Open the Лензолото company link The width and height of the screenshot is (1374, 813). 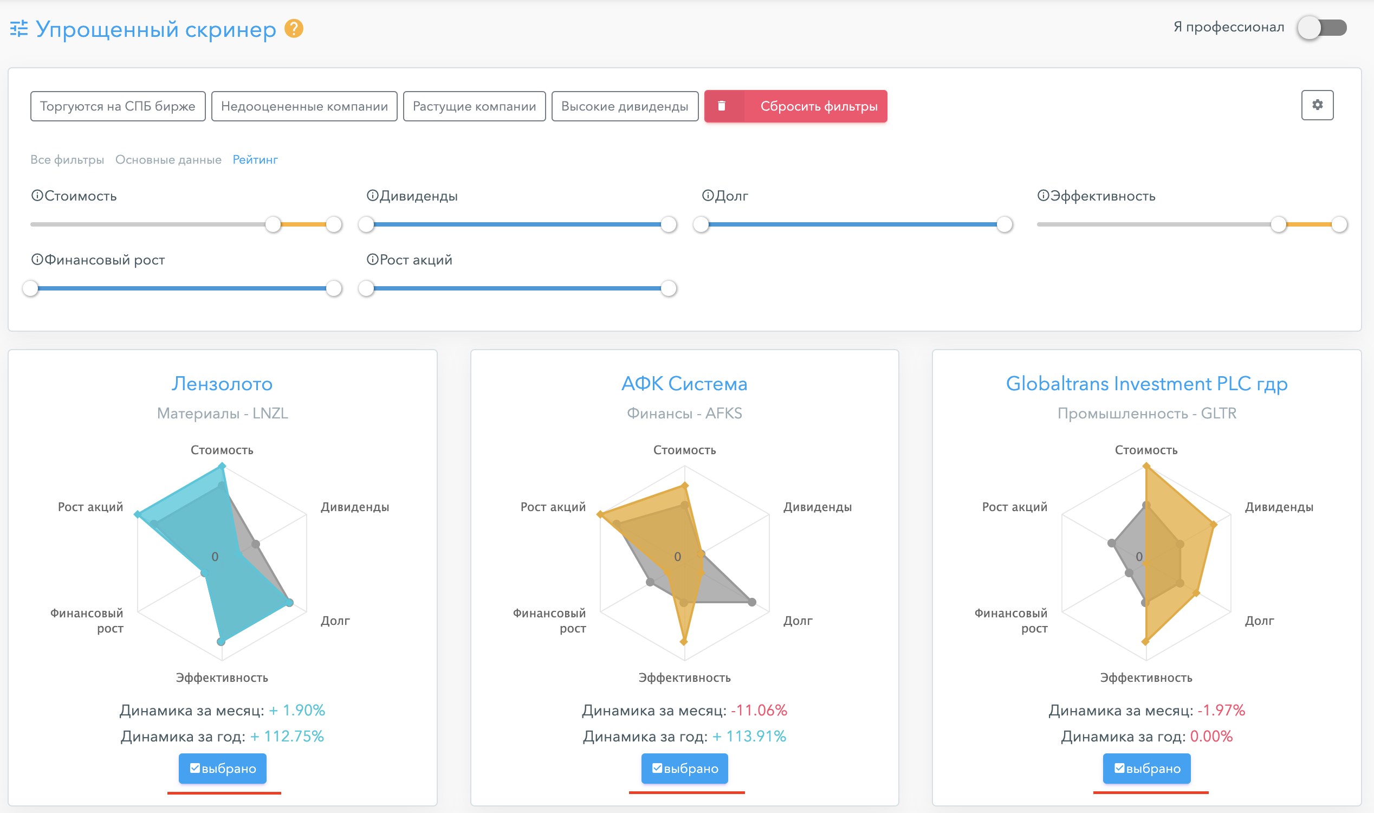pyautogui.click(x=222, y=384)
